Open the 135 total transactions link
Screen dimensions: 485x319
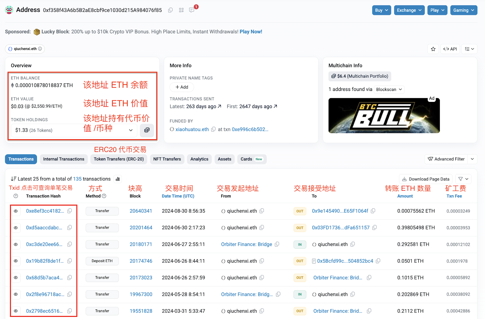point(77,179)
